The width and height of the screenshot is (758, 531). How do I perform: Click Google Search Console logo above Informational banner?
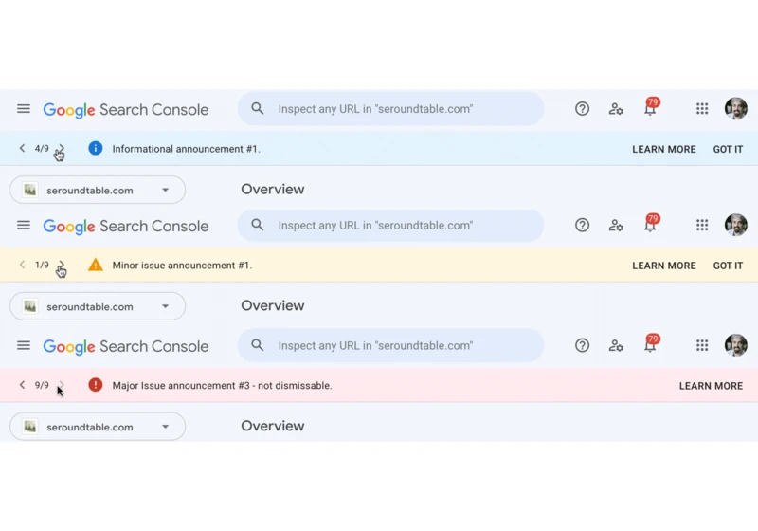pyautogui.click(x=126, y=110)
